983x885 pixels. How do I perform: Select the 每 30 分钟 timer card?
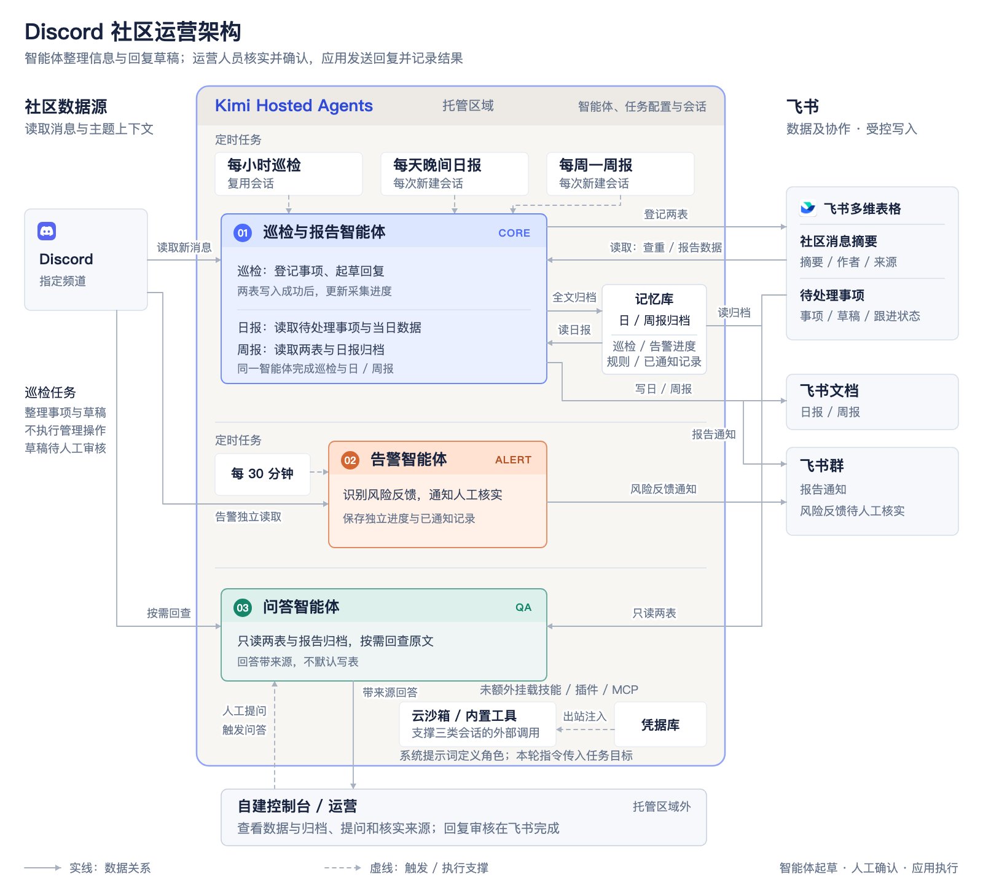coord(262,474)
